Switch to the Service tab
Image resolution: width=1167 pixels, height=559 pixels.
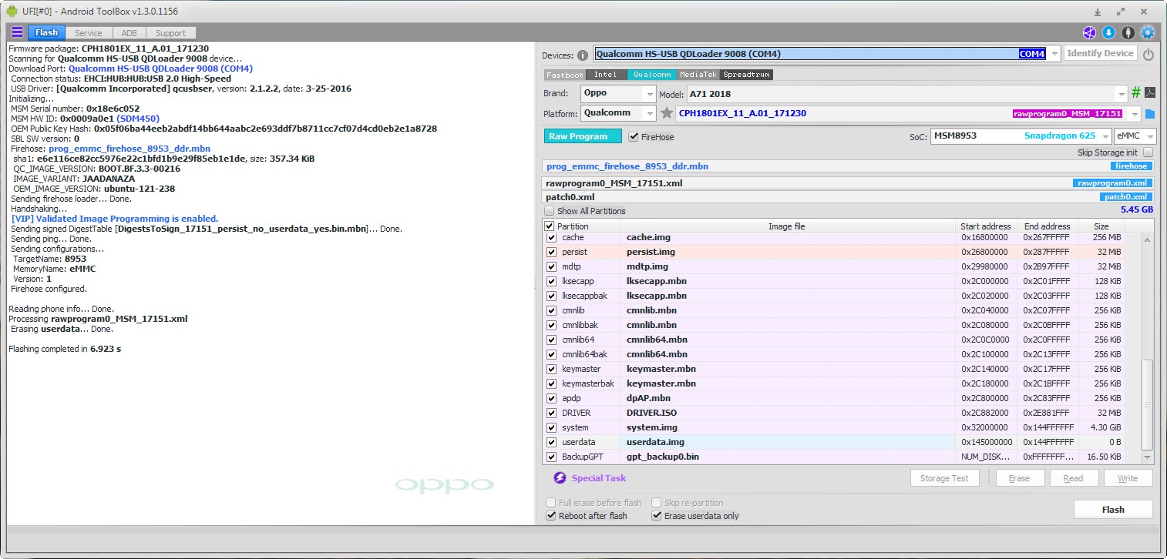(89, 33)
